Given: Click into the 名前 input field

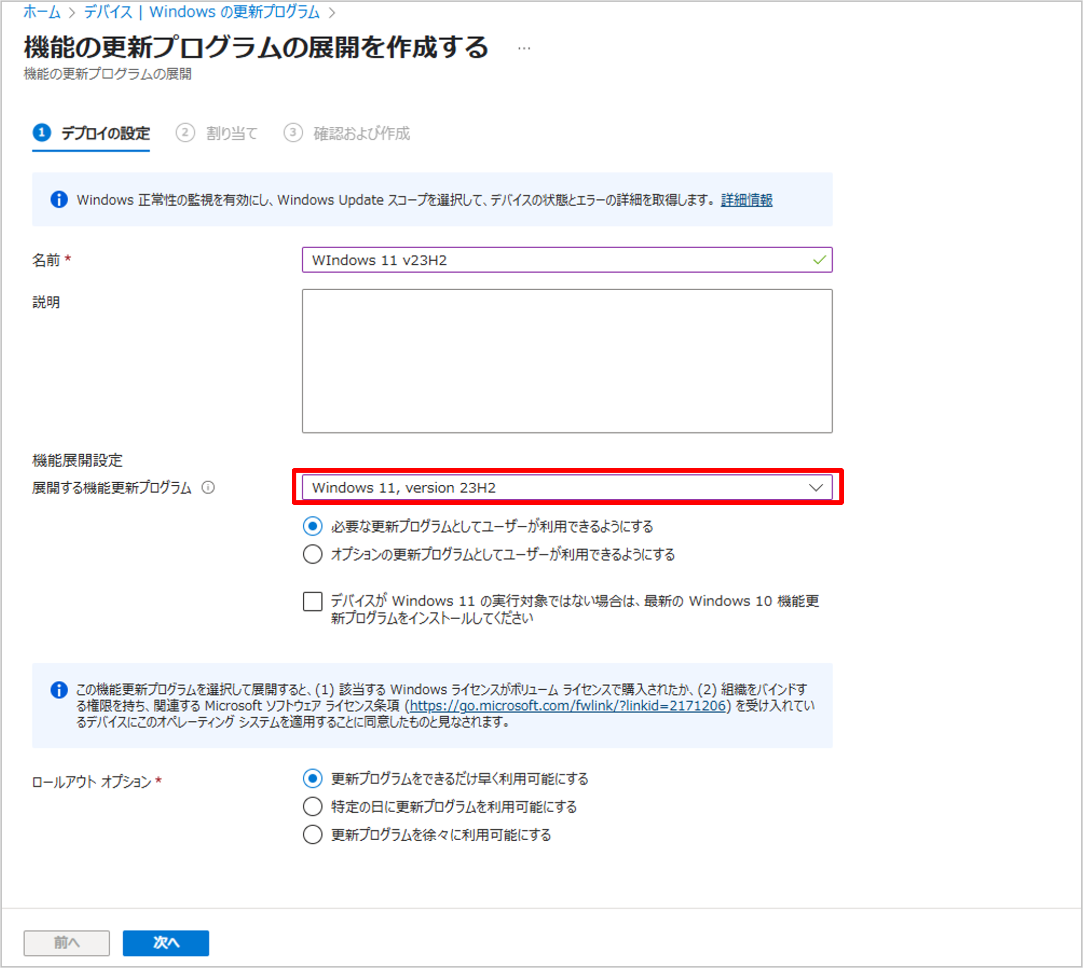Looking at the screenshot, I should pyautogui.click(x=567, y=260).
